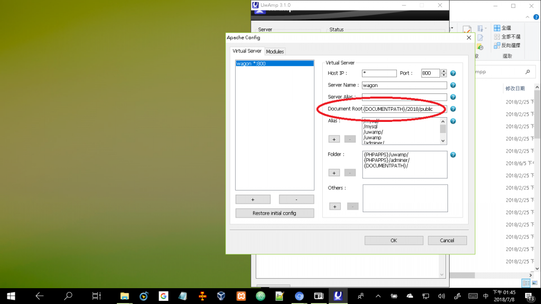Click the taskbar back arrow
This screenshot has width=541, height=304.
39,296
